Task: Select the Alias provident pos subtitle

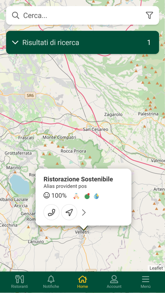Action: [65, 186]
